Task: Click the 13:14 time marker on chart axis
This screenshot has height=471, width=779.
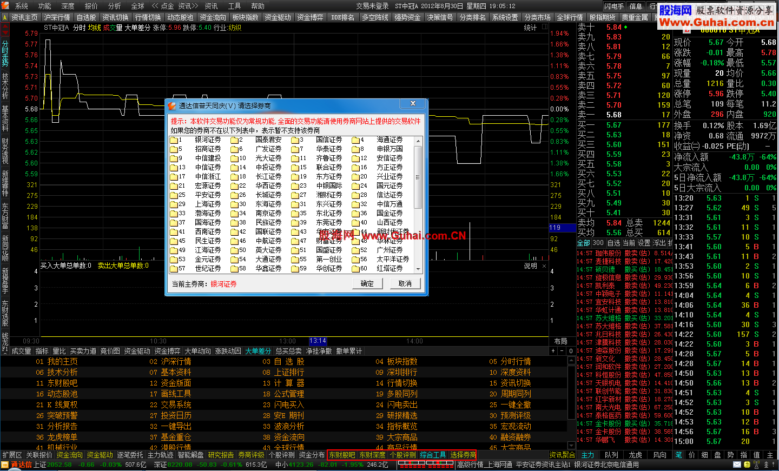Action: [318, 341]
